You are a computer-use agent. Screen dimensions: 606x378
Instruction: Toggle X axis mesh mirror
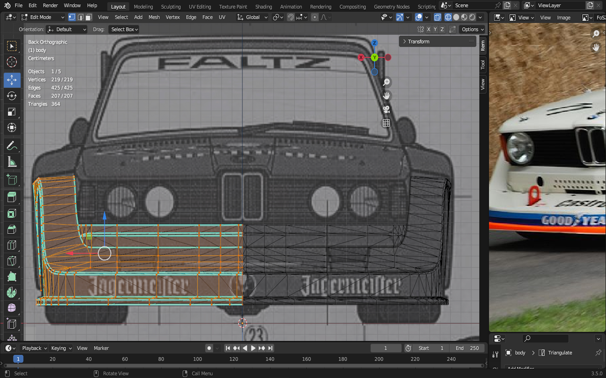[x=428, y=29]
